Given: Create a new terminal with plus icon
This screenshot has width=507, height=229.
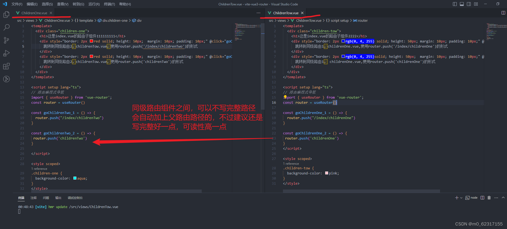Looking at the screenshot, I should click(x=457, y=198).
